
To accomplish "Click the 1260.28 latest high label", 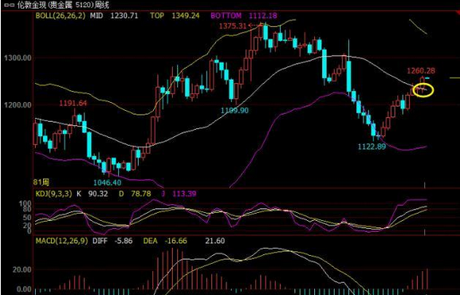I will pyautogui.click(x=421, y=71).
